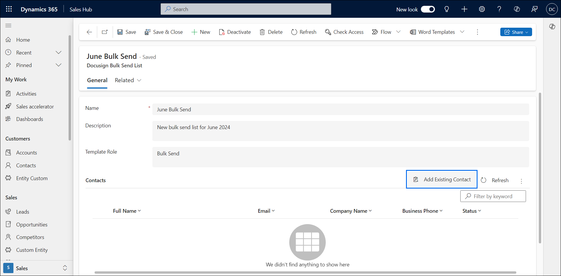
Task: Expand the Word Templates dropdown
Action: click(x=462, y=32)
